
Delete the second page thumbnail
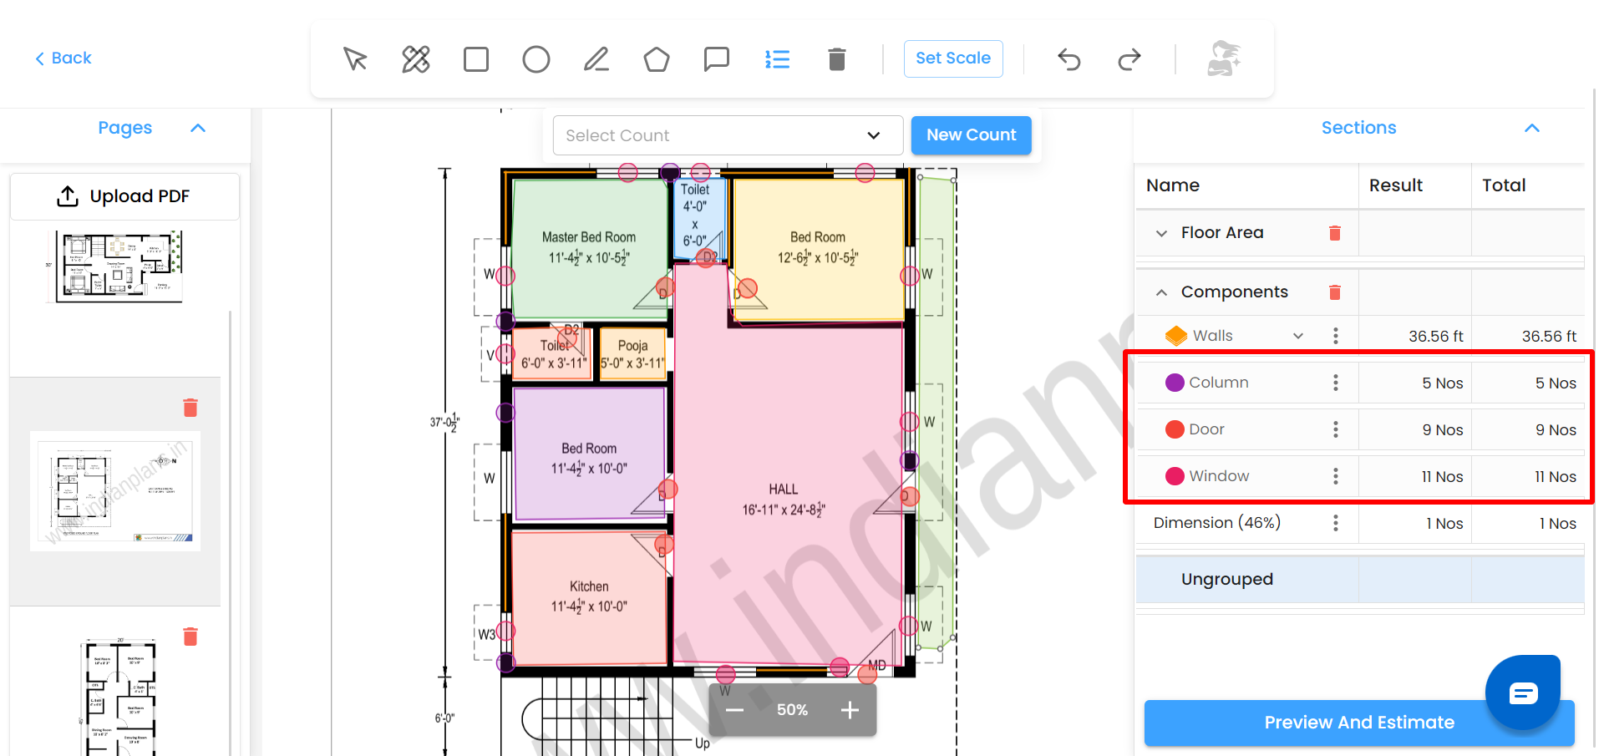pyautogui.click(x=190, y=408)
